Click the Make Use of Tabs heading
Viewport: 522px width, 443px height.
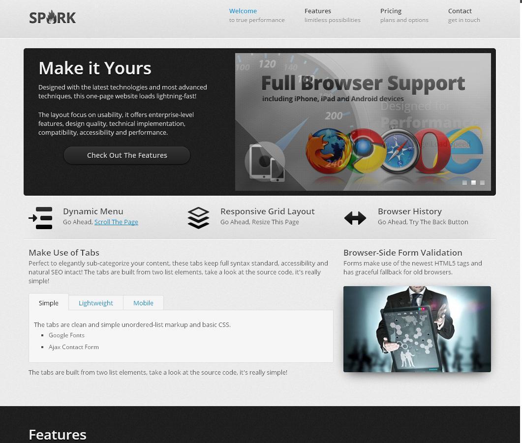(x=64, y=252)
